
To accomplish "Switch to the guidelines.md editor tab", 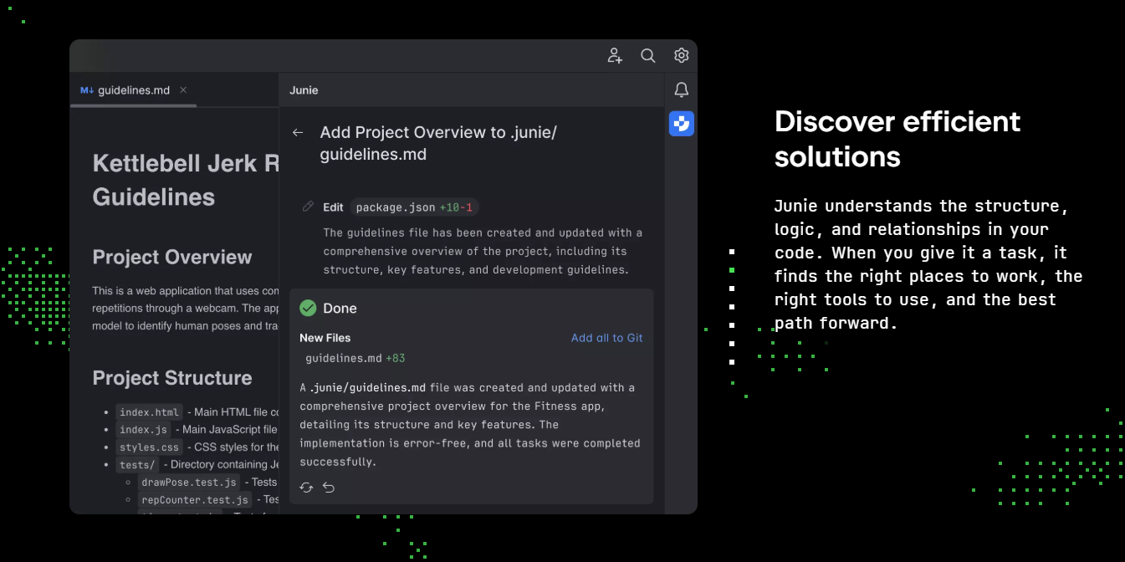I will (134, 90).
